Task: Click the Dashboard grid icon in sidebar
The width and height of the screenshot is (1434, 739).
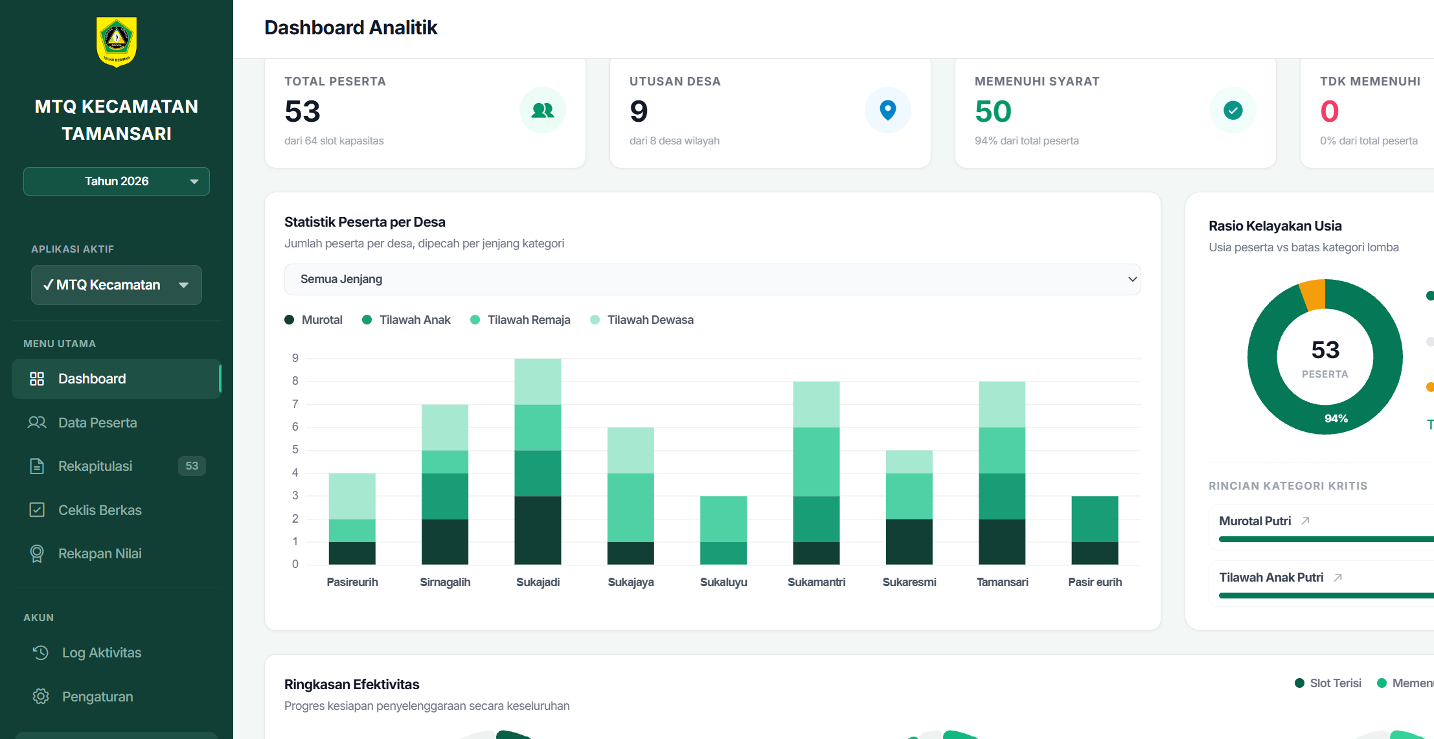Action: pos(37,379)
